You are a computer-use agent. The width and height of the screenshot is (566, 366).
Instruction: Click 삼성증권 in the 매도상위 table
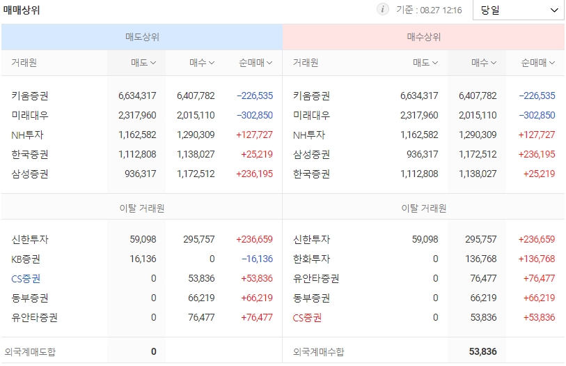point(30,174)
